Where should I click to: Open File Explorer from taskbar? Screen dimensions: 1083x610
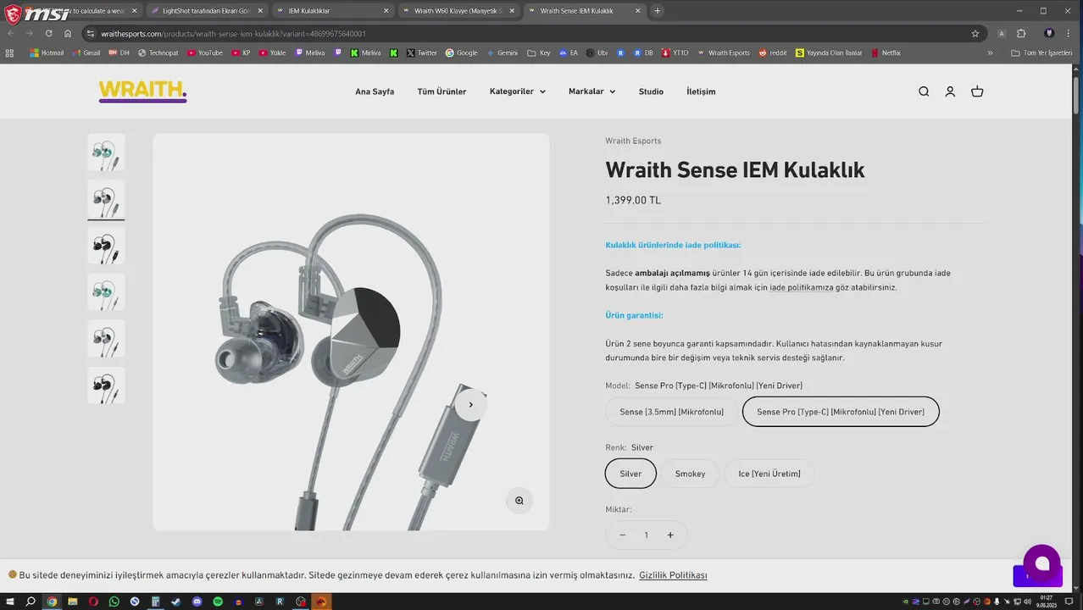[73, 602]
